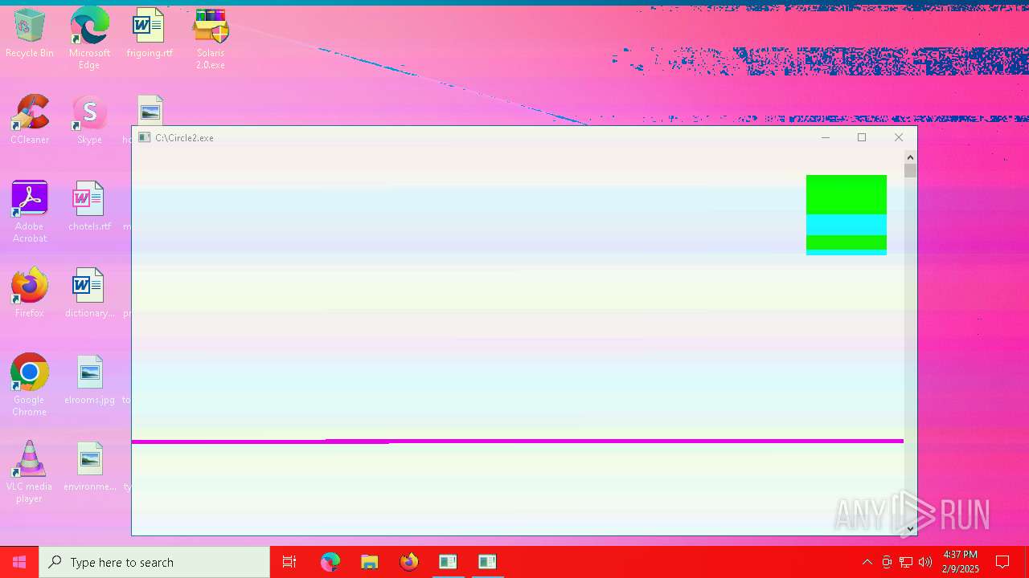This screenshot has width=1029, height=578.
Task: Click scrollbar down arrow in Circle2 window
Action: pyautogui.click(x=910, y=528)
